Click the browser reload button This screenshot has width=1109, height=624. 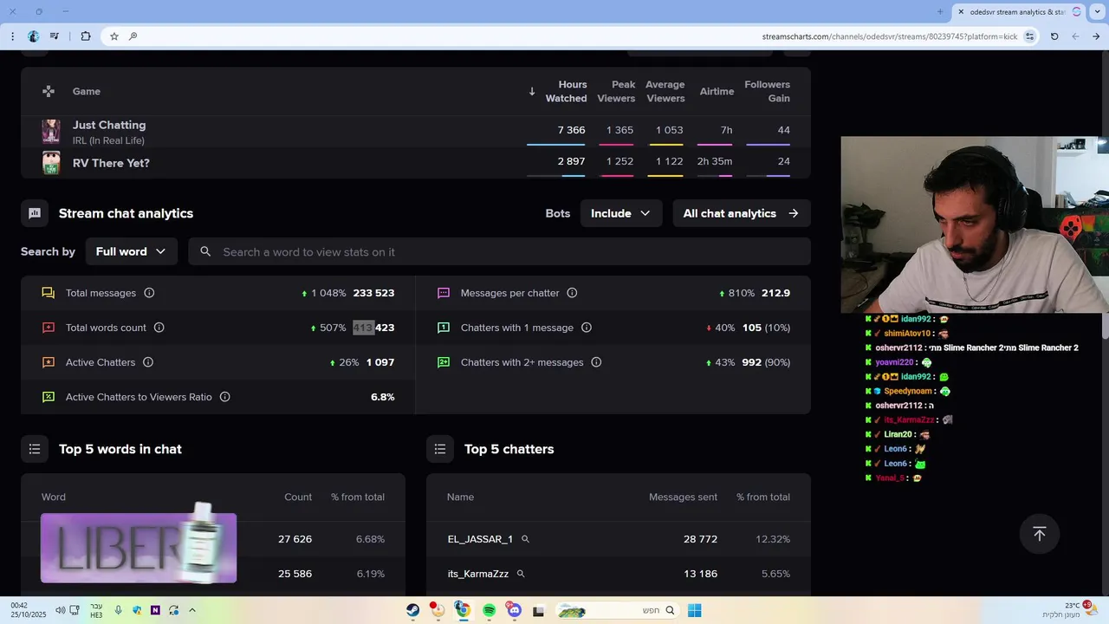(1054, 36)
